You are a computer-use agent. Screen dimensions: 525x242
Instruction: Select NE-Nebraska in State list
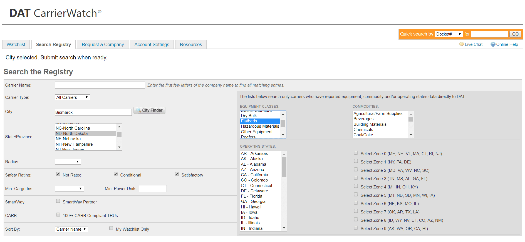pyautogui.click(x=85, y=139)
